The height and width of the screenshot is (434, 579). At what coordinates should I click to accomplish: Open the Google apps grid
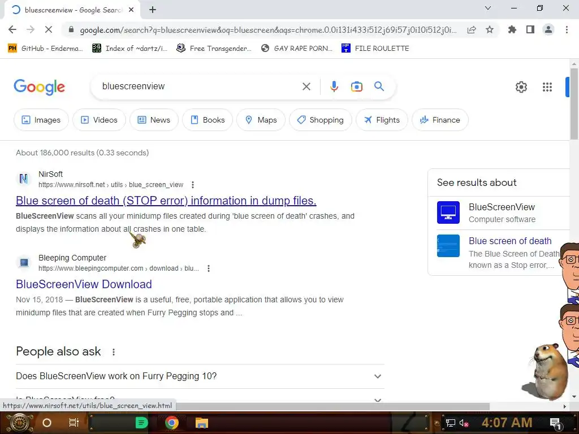click(x=547, y=87)
